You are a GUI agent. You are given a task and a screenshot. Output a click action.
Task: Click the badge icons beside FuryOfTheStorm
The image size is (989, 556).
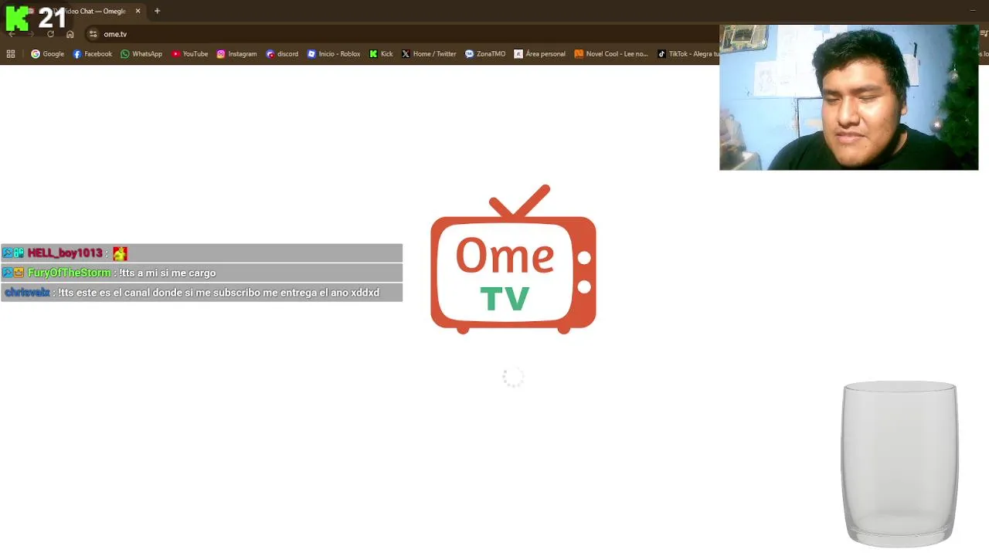click(13, 273)
